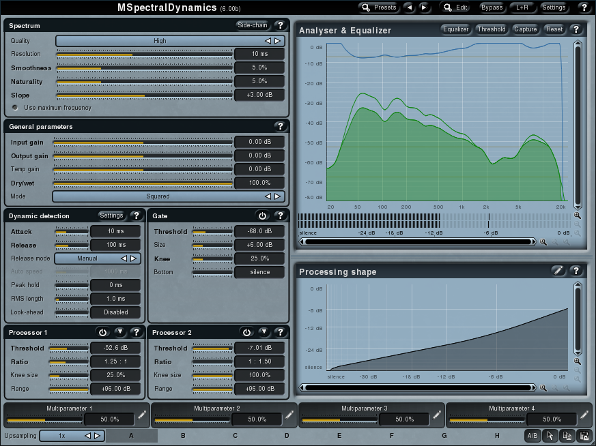The width and height of the screenshot is (596, 446).
Task: Open Processor 1 dropdown arrow menu
Action: (x=120, y=332)
